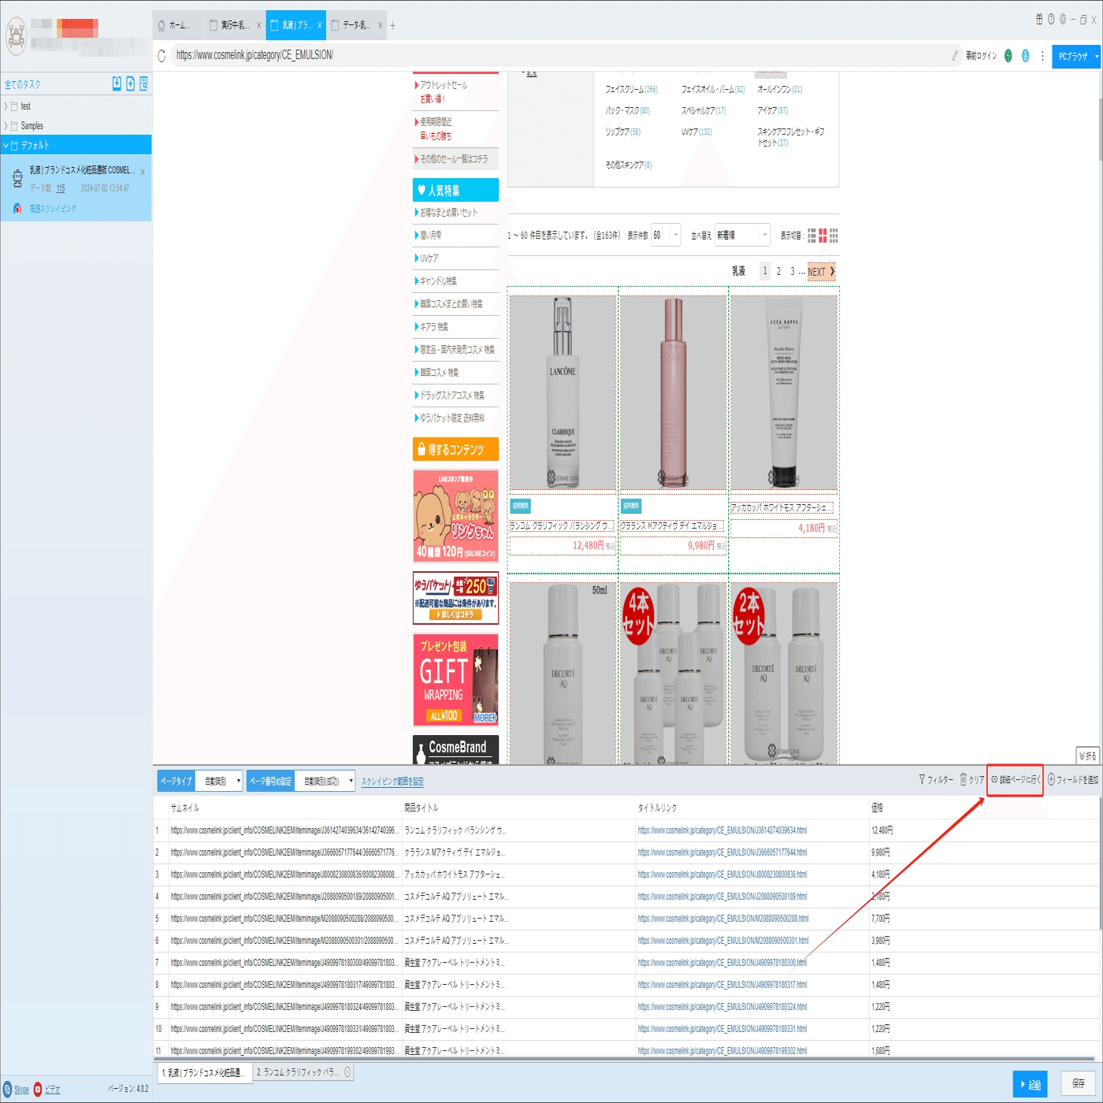Add a new tab with the plus

tap(393, 25)
